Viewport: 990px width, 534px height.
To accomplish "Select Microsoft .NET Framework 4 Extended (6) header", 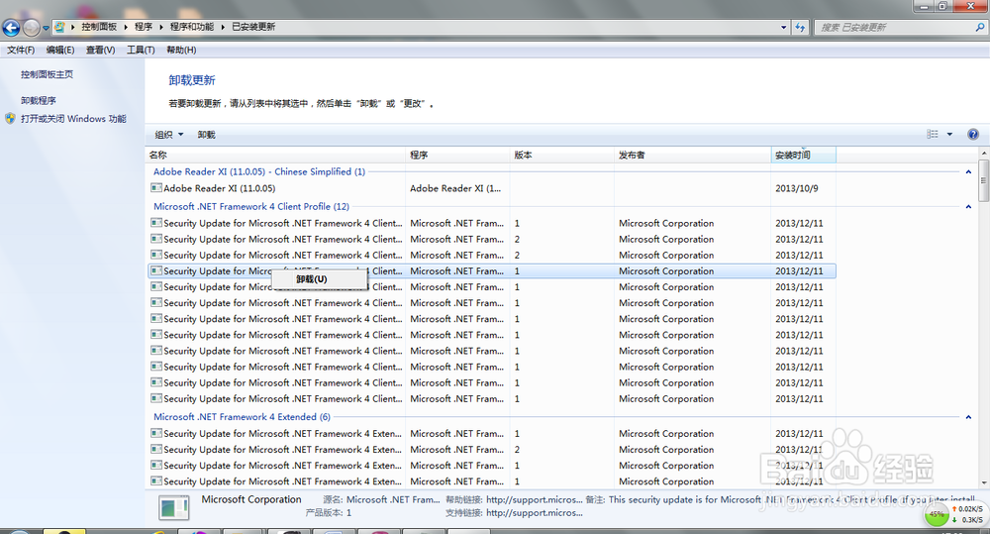I will [242, 417].
